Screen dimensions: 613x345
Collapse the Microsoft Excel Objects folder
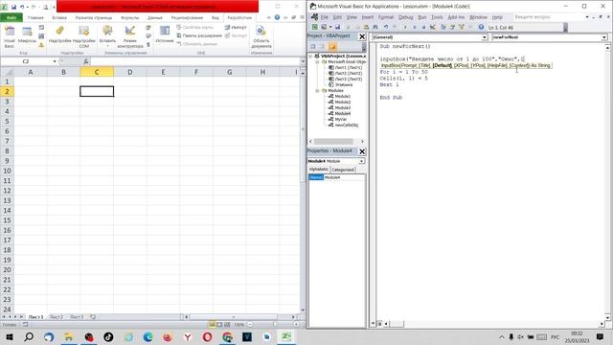point(317,61)
